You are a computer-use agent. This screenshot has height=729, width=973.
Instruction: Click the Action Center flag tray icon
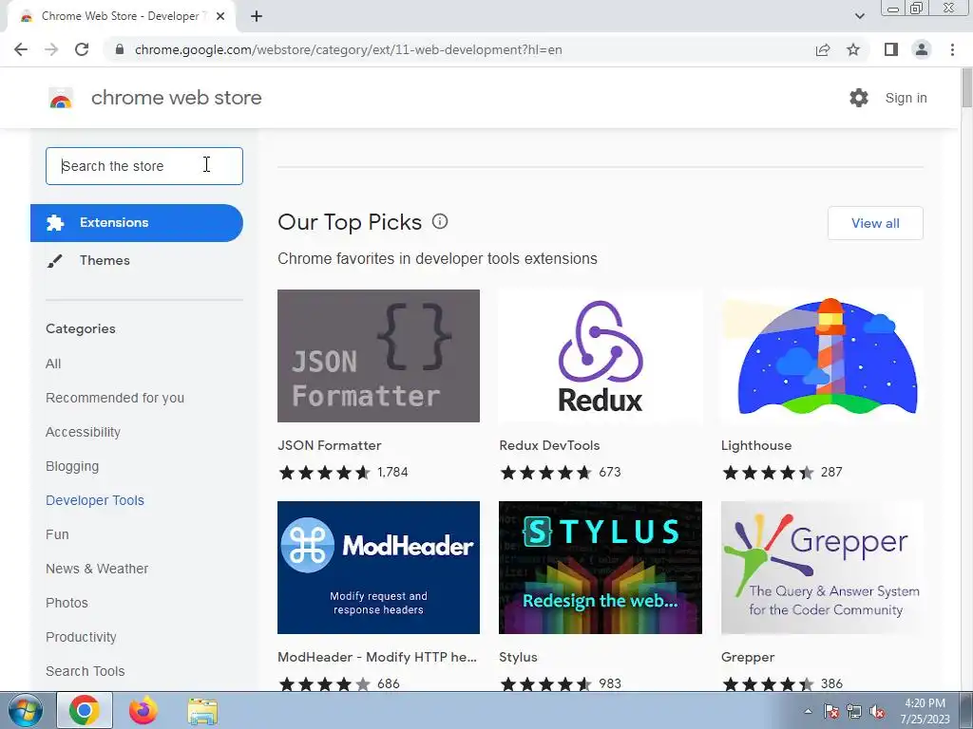(831, 711)
